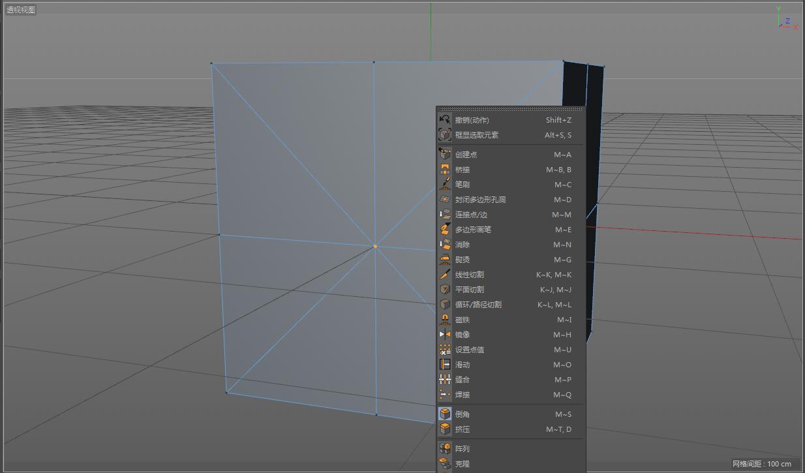Click the Undo (撤销动作) icon
805x473 pixels.
point(445,120)
